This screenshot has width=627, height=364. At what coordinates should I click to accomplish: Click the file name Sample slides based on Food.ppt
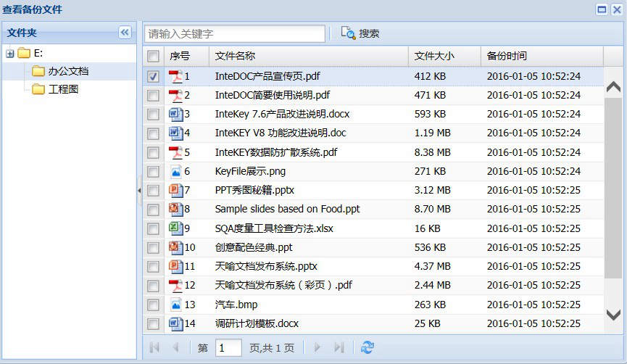point(287,210)
